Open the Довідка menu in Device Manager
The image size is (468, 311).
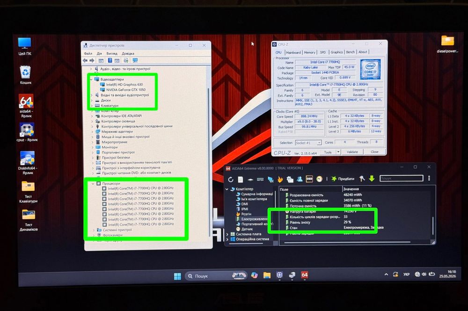coord(128,54)
